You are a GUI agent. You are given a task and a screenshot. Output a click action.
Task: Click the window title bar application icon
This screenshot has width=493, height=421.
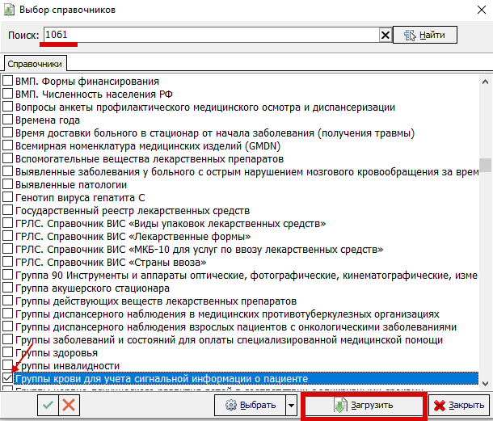11,10
